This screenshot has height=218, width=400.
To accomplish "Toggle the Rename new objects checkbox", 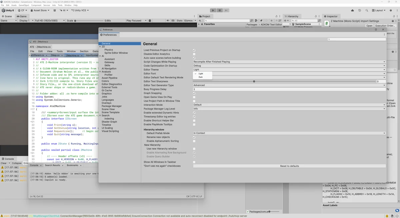I will (194, 137).
